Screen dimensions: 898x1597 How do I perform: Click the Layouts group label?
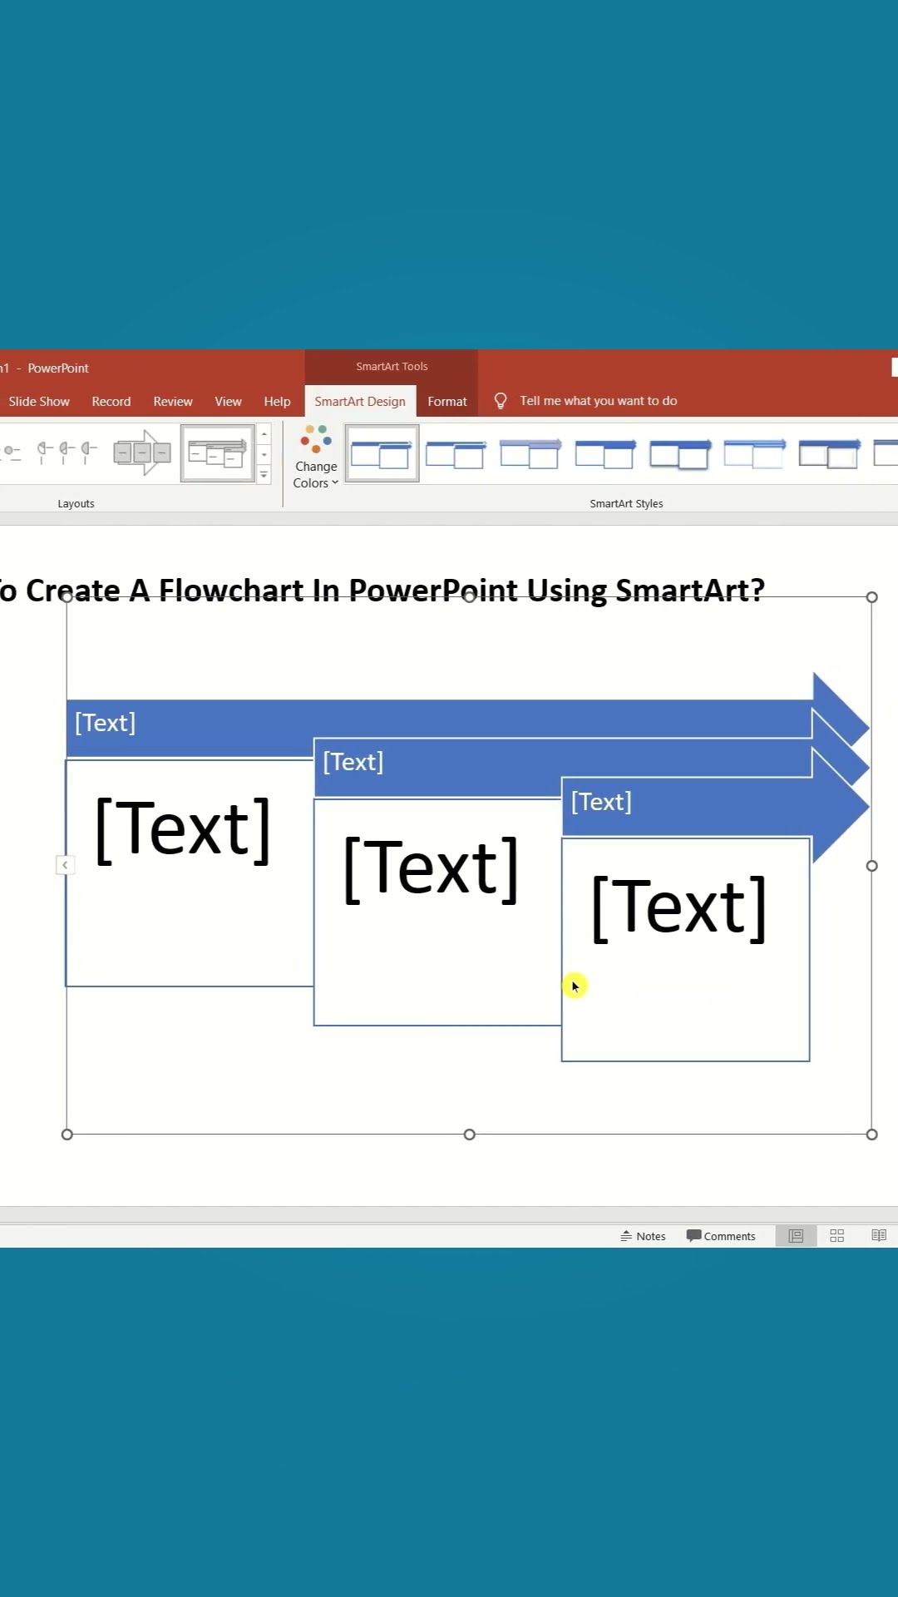coord(76,503)
